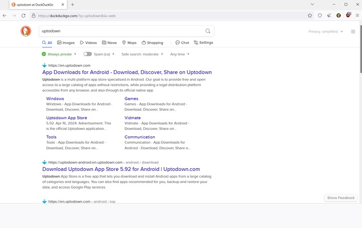Open the Uptodown App Store sitelink
Screen dimensions: 362x228
(66, 118)
